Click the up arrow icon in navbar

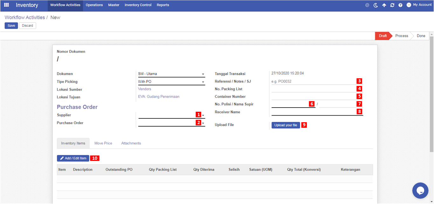tap(384, 5)
